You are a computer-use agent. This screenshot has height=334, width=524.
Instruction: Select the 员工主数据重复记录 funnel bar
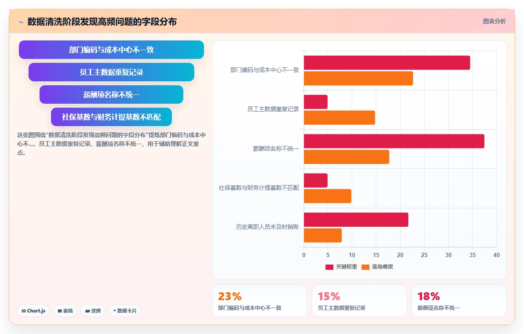(x=111, y=72)
